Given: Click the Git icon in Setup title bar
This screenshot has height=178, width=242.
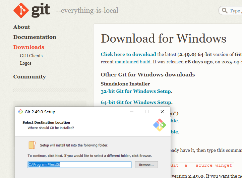Looking at the screenshot, I should coord(20,112).
